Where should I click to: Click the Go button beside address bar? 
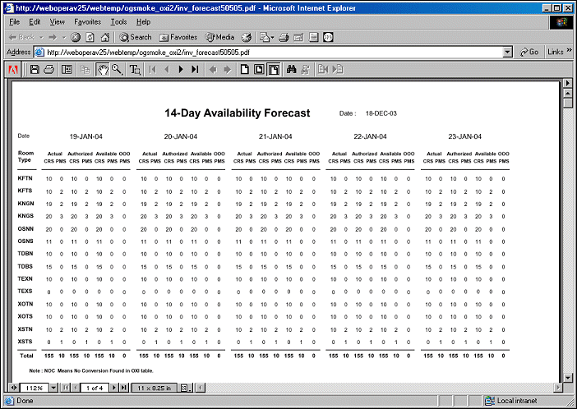click(x=529, y=52)
